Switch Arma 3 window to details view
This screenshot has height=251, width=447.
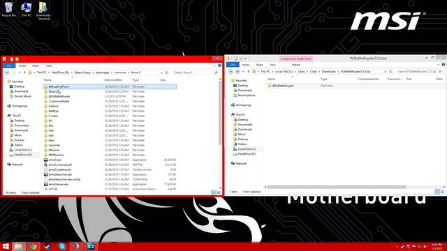coord(214,192)
